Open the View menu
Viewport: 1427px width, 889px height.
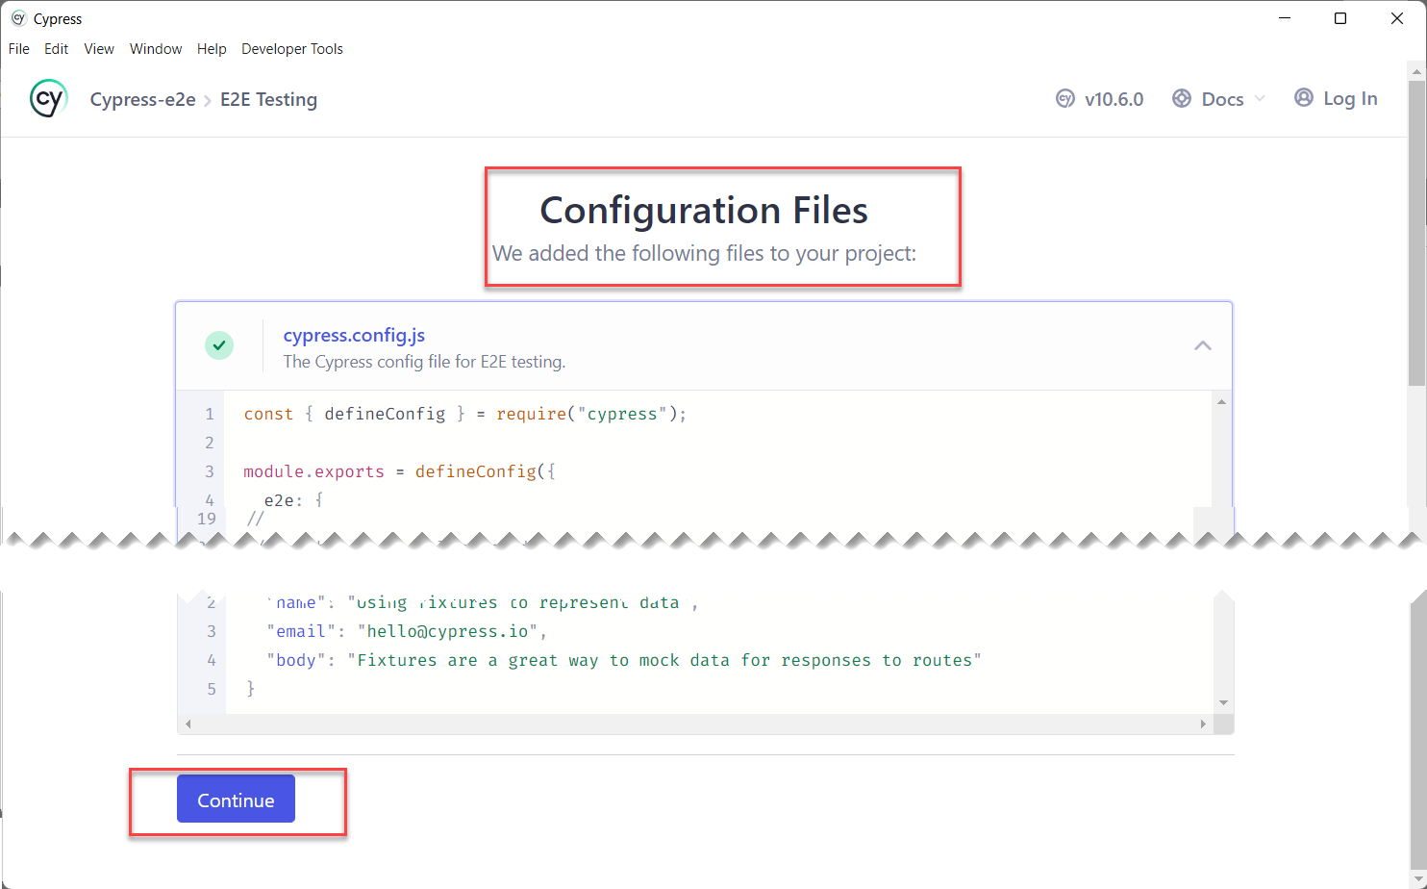(x=99, y=49)
